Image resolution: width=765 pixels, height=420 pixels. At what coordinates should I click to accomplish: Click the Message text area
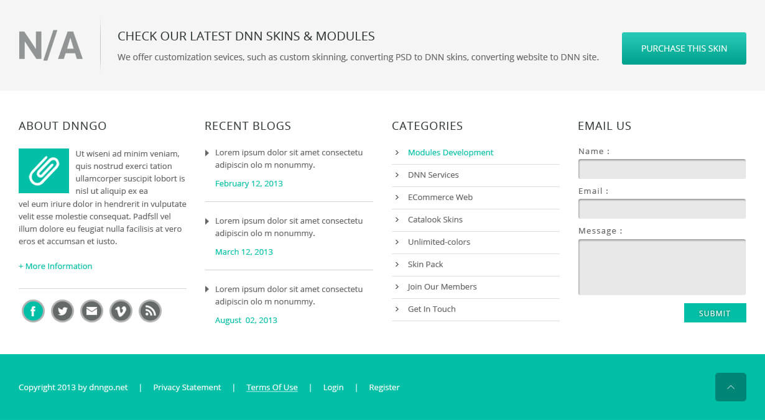tap(662, 267)
